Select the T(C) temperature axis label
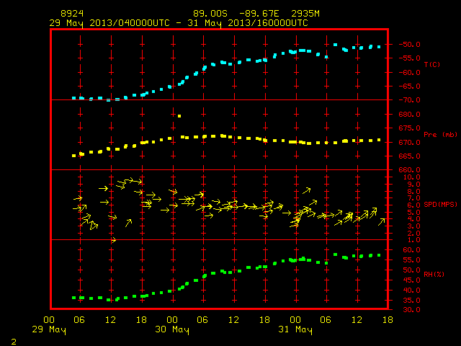The width and height of the screenshot is (461, 346). click(432, 65)
